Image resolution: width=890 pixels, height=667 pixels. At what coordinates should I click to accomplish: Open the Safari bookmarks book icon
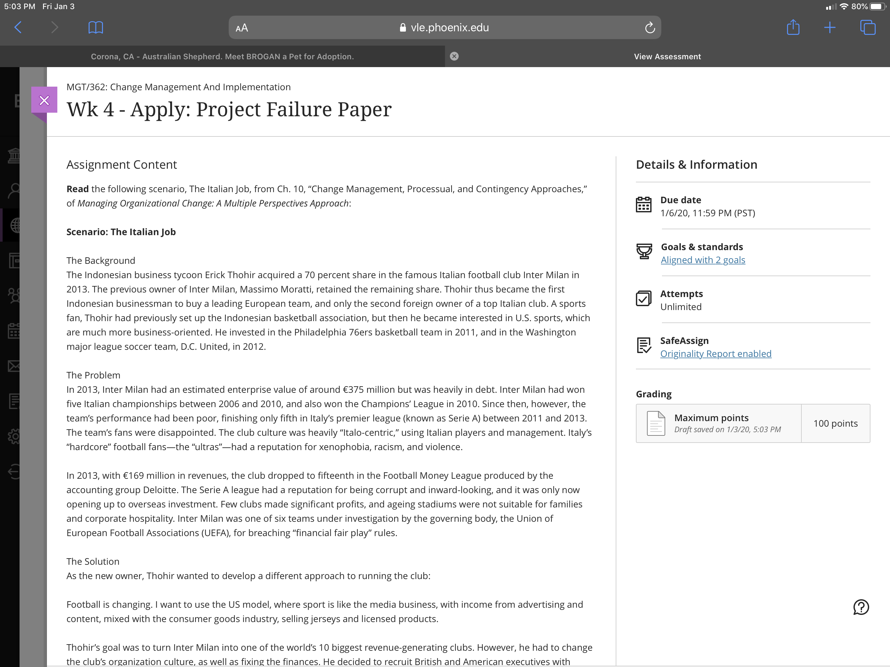coord(96,28)
